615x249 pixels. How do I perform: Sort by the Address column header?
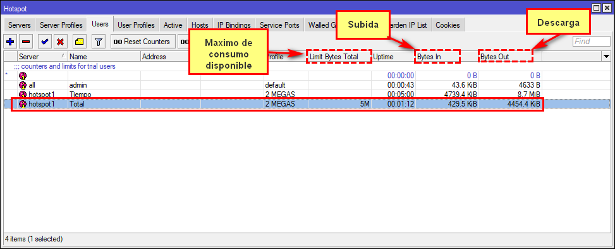[170, 57]
